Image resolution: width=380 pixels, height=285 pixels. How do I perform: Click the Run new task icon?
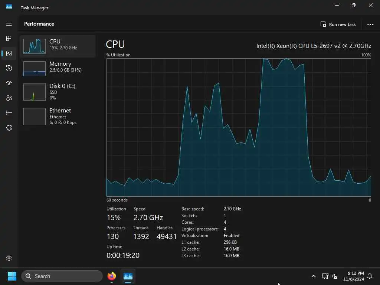pyautogui.click(x=323, y=24)
